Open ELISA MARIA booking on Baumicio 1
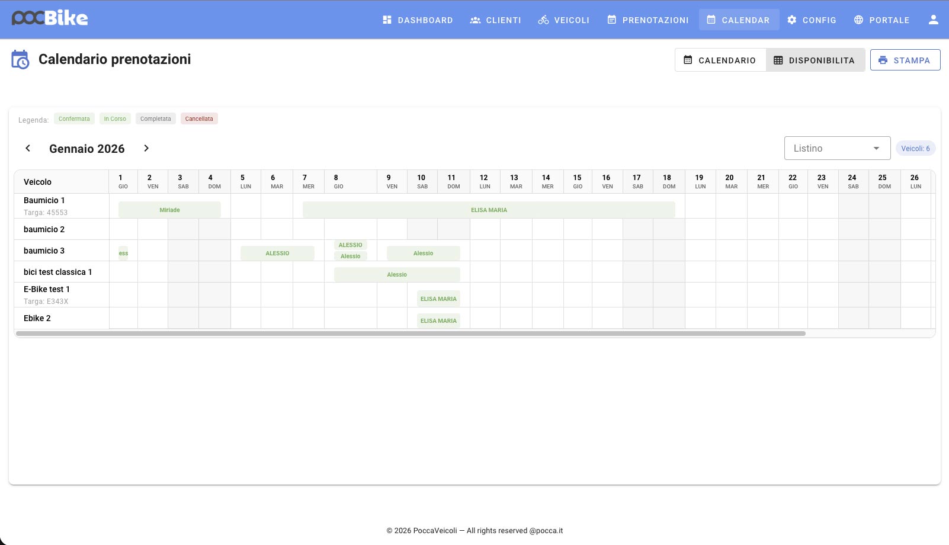The height and width of the screenshot is (545, 949). coord(489,210)
